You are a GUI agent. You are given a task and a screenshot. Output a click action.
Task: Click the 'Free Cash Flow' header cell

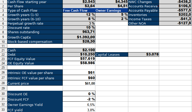click(79, 10)
